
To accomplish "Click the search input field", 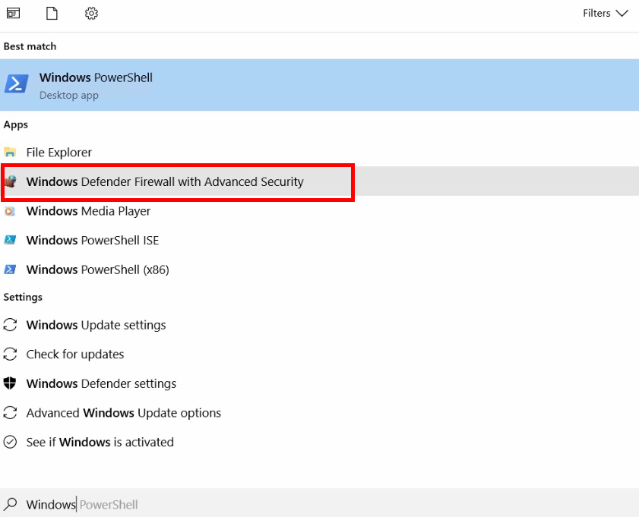I will [x=319, y=503].
